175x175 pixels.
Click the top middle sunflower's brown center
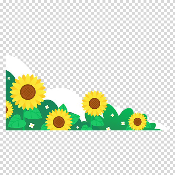pos(94,104)
